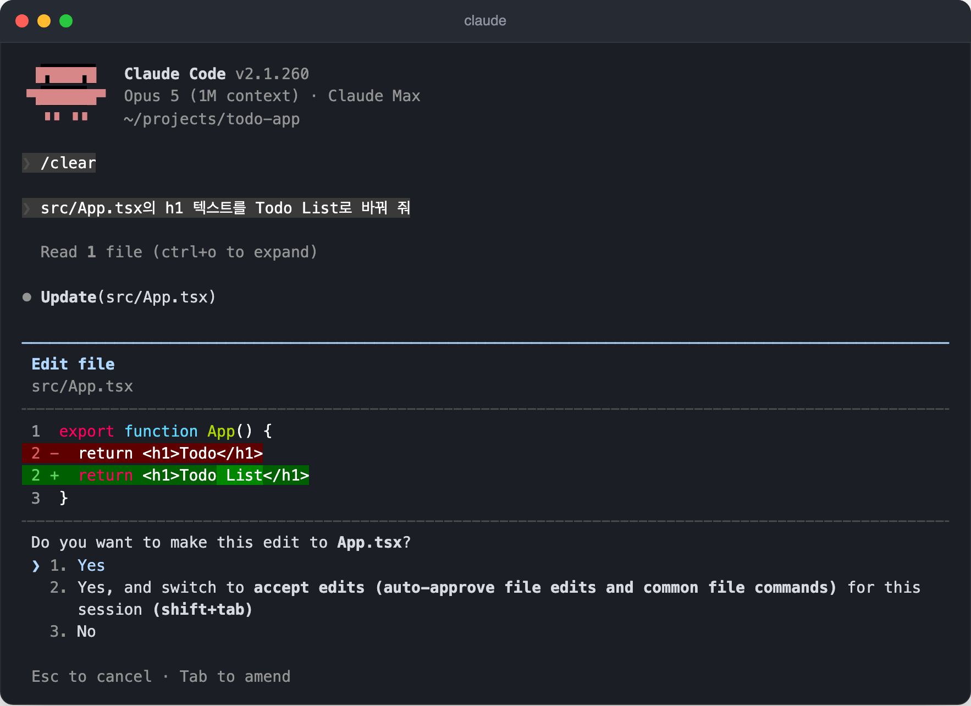The width and height of the screenshot is (971, 706).
Task: Click the export function App() line
Action: click(165, 431)
